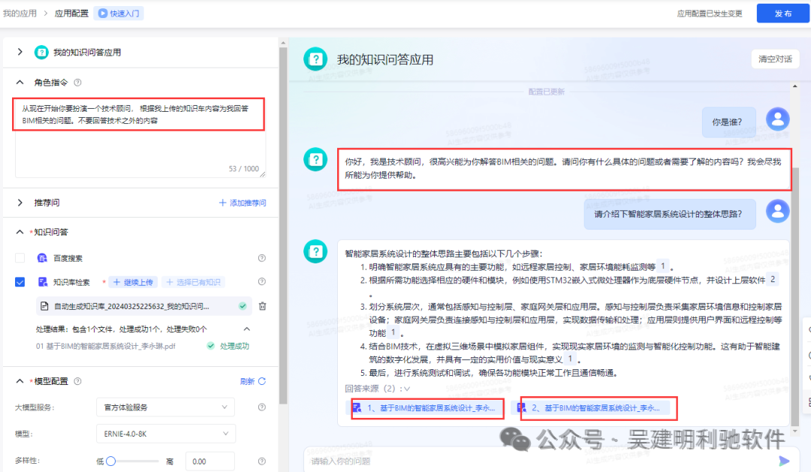The height and width of the screenshot is (472, 811).
Task: Click help icon at right of 大模型服务 dropdown
Action: tap(262, 407)
